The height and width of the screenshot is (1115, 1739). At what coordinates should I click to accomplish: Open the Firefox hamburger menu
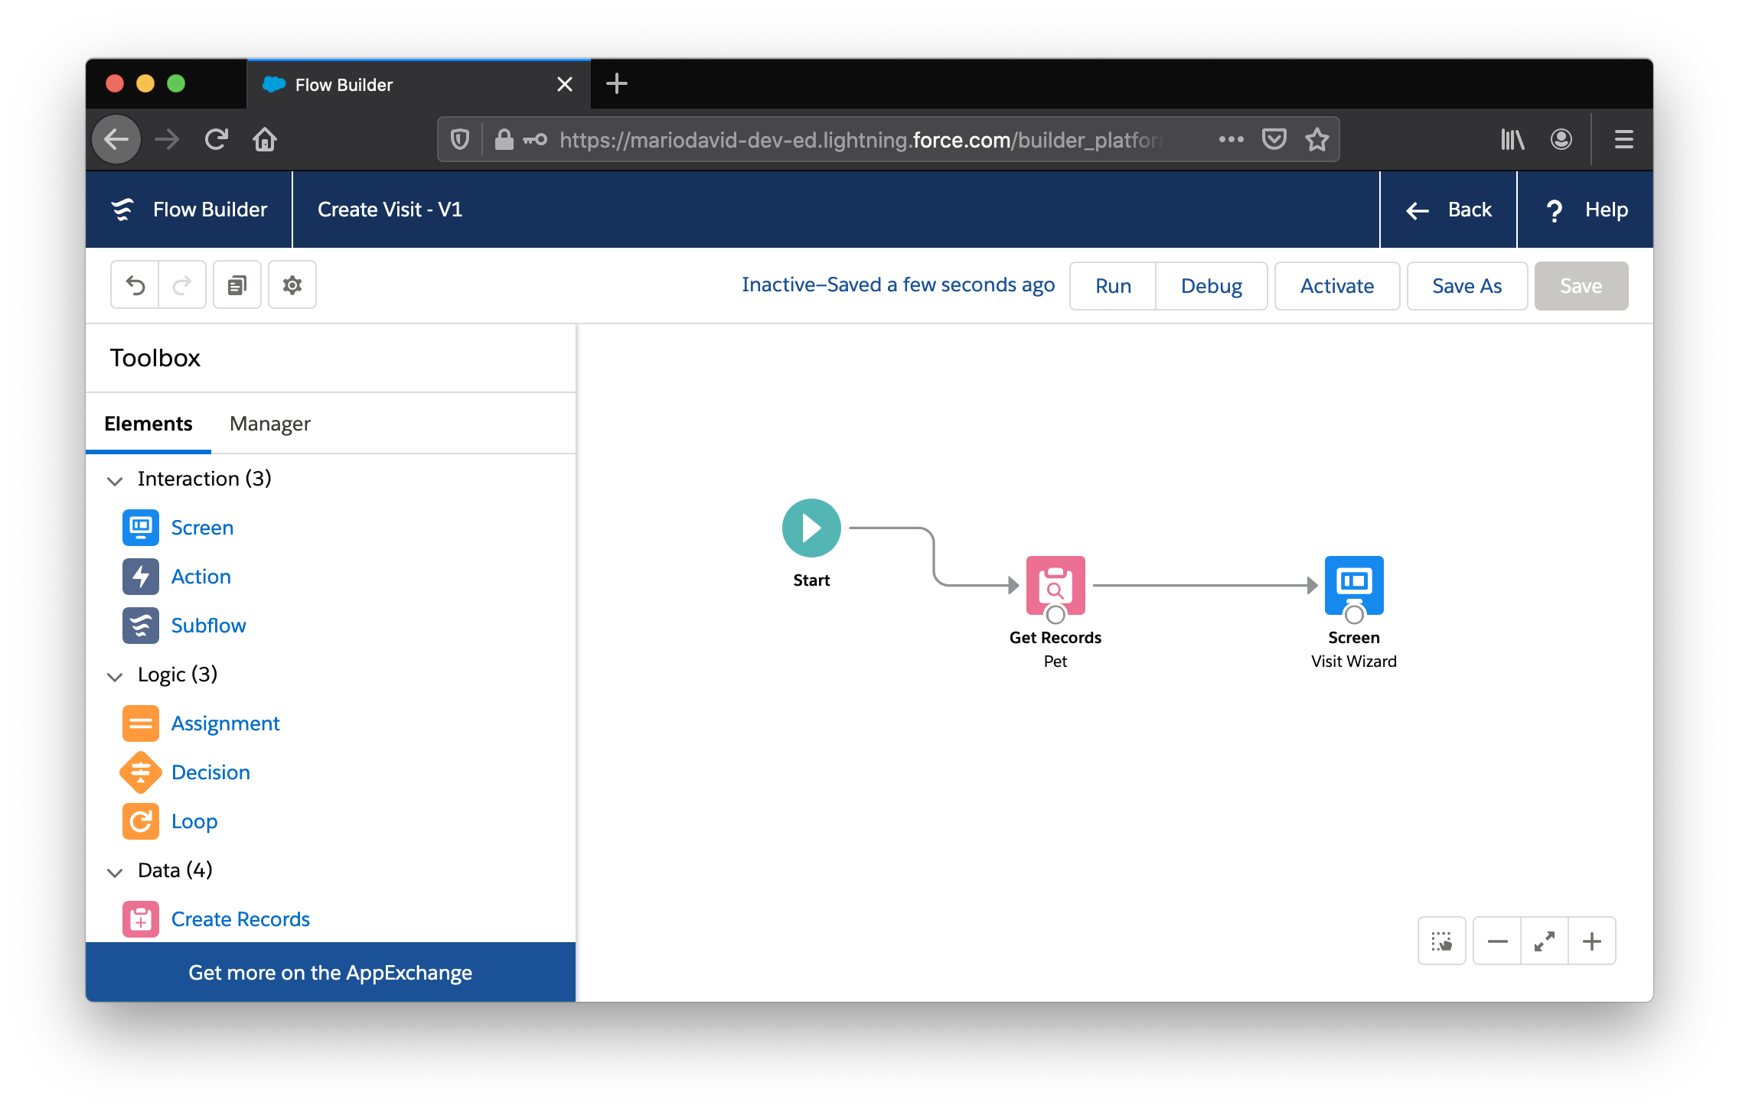click(1623, 139)
